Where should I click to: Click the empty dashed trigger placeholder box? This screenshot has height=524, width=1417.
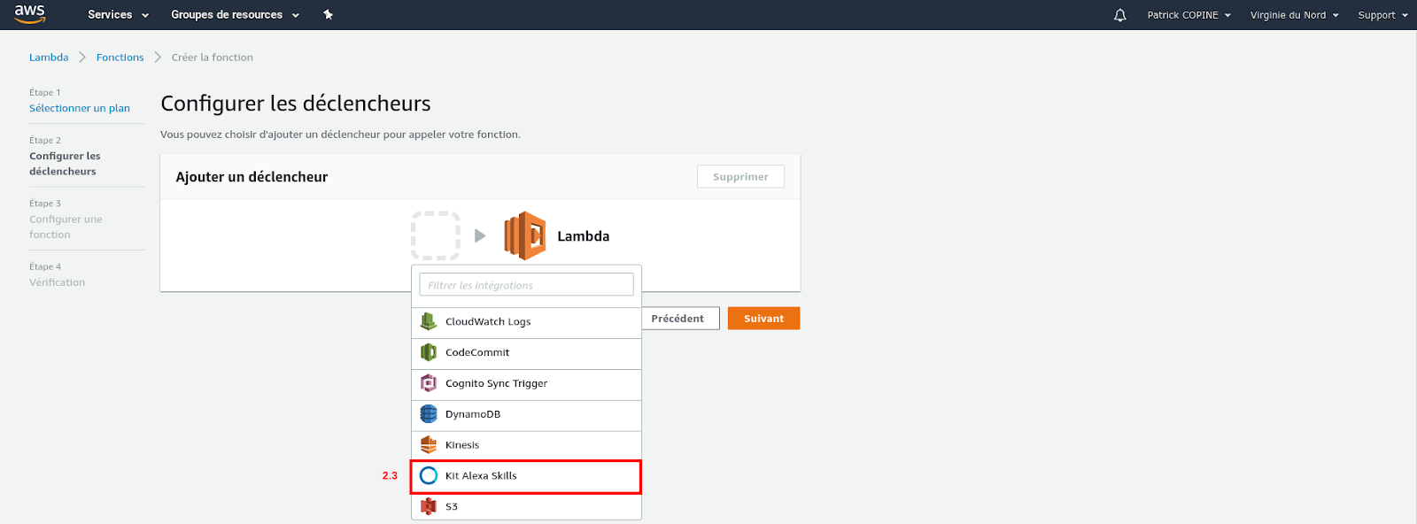point(436,235)
